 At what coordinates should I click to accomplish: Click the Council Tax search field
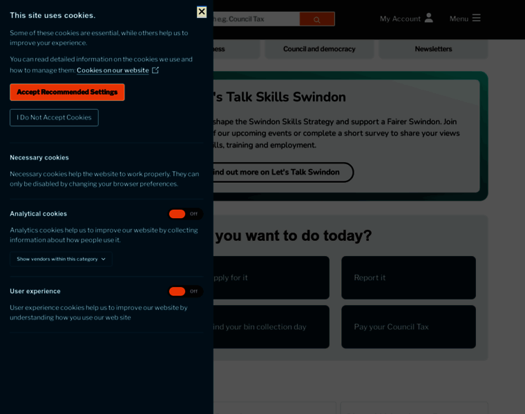pos(256,19)
